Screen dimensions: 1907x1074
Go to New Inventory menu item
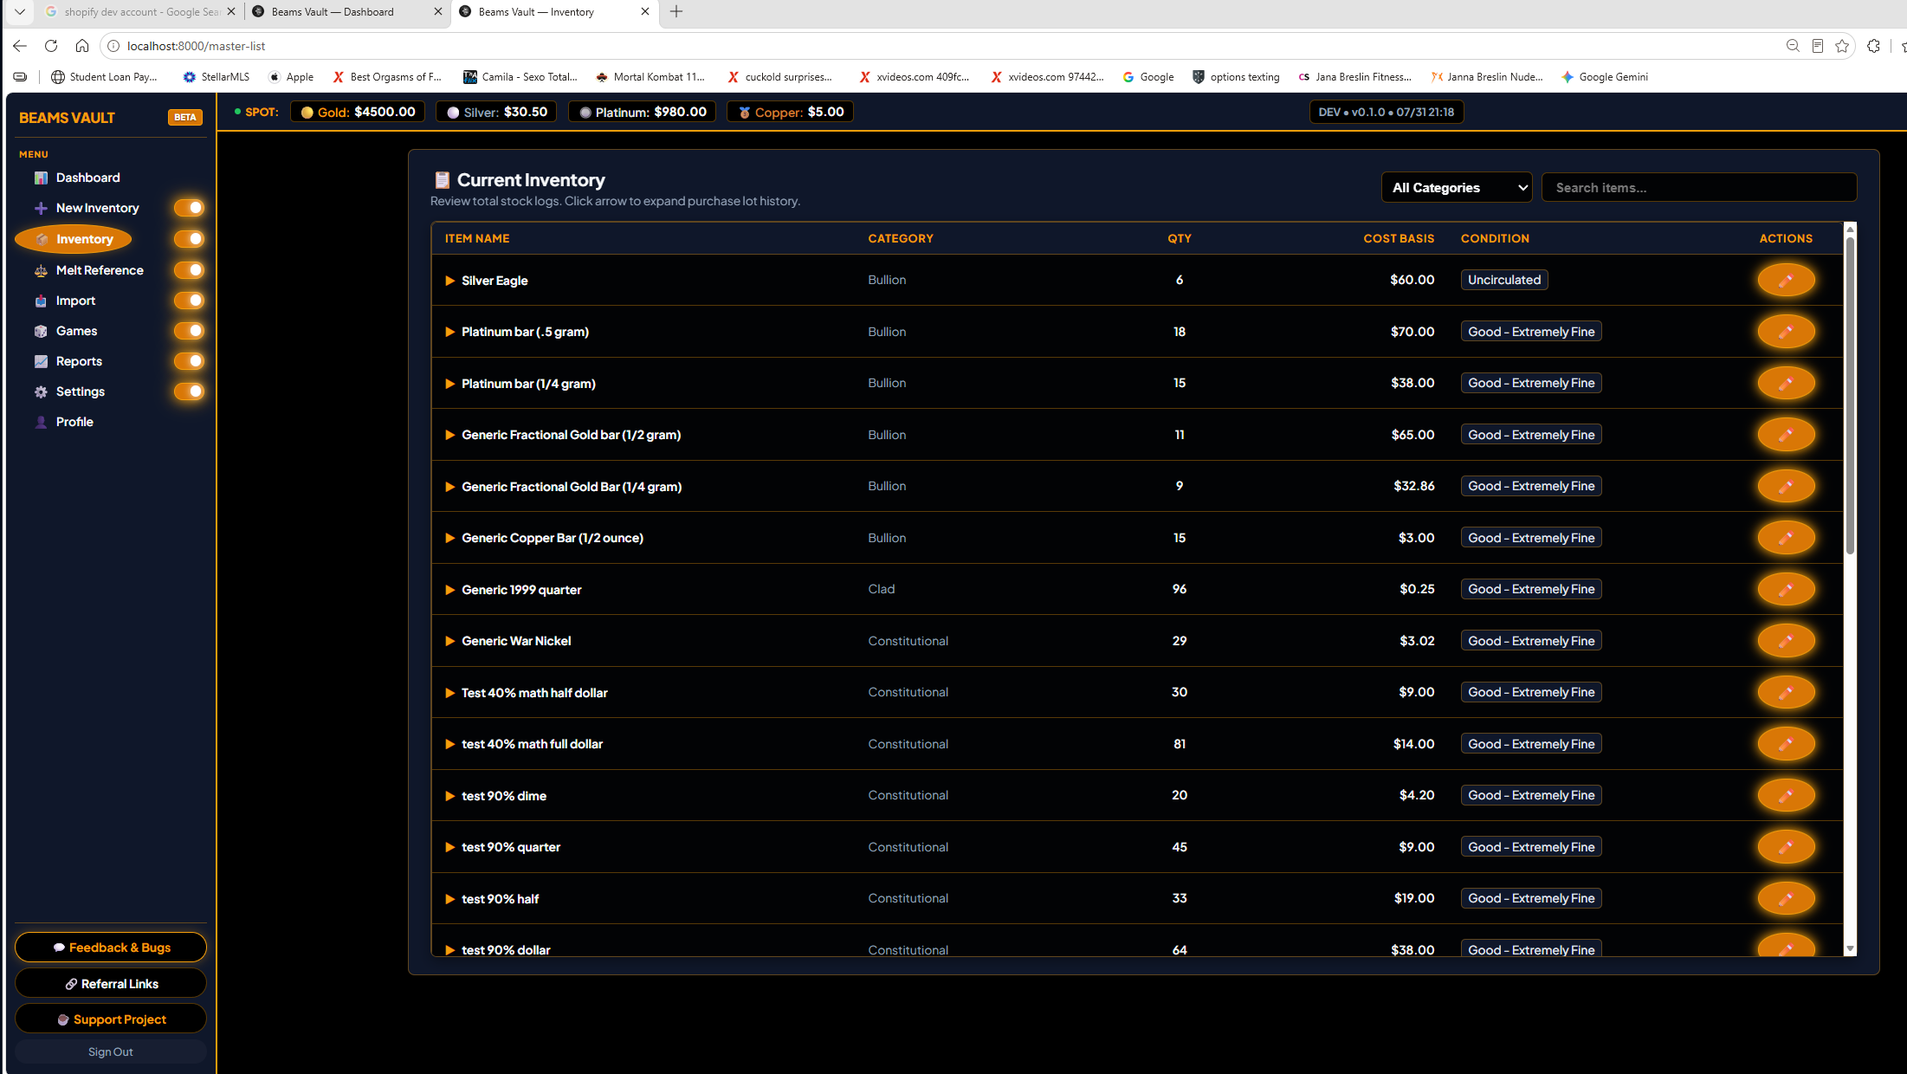(97, 208)
